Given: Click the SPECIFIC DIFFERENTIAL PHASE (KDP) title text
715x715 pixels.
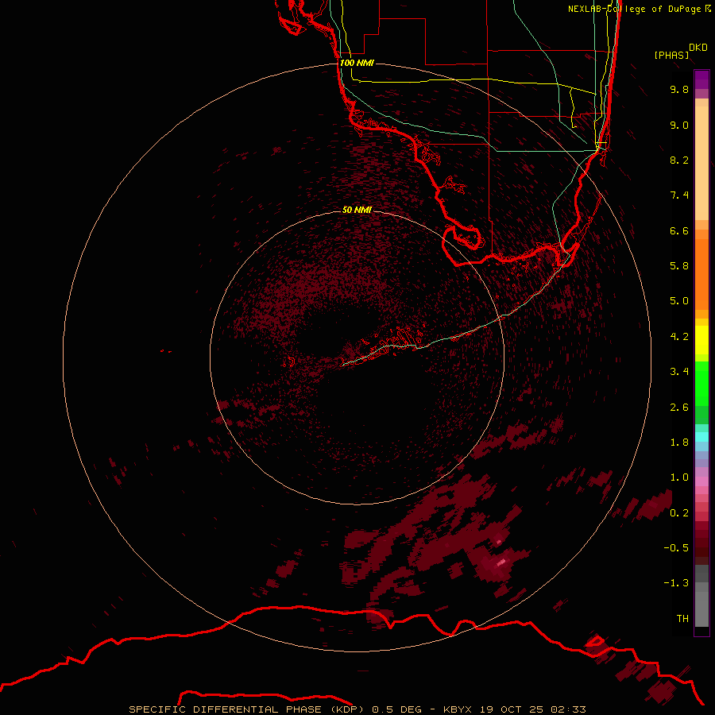Looking at the screenshot, I should coord(246,709).
